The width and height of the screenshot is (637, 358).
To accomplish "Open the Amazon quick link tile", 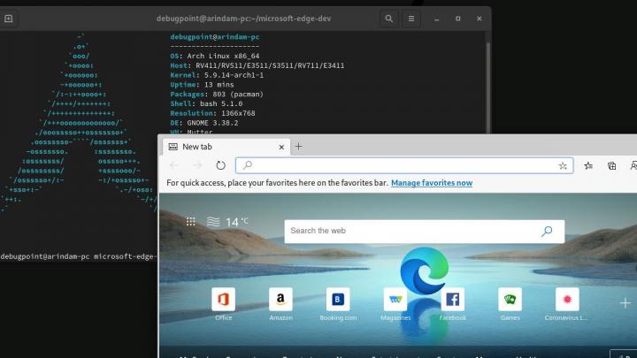I will click(280, 300).
